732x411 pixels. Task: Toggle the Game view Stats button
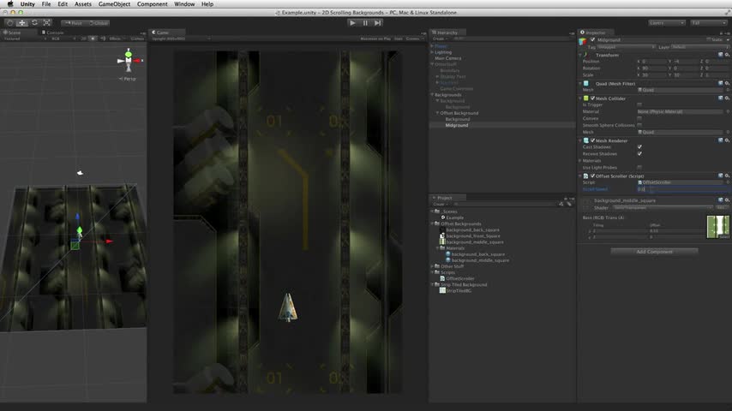point(399,39)
